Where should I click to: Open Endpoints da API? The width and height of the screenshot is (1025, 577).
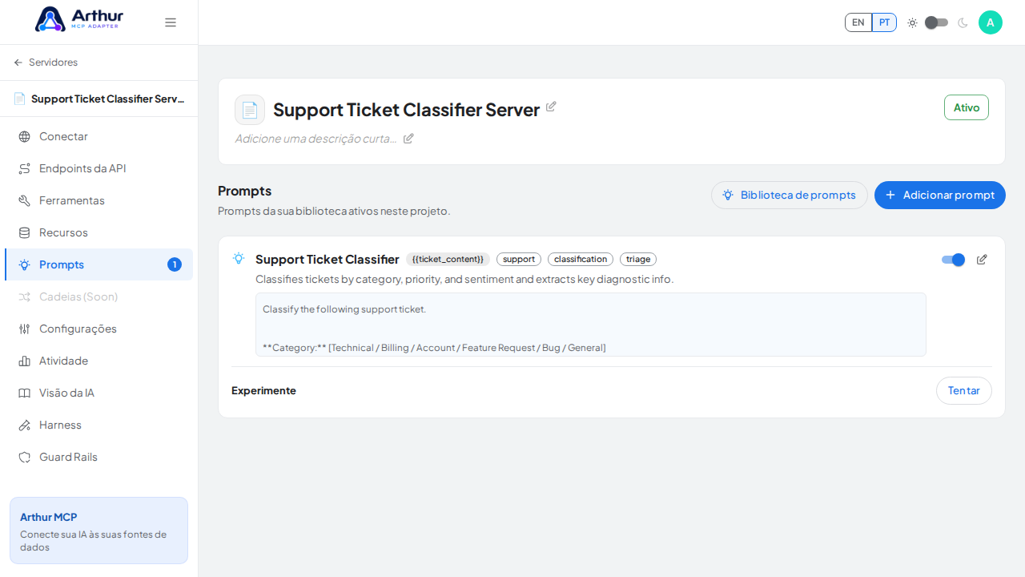click(x=98, y=168)
